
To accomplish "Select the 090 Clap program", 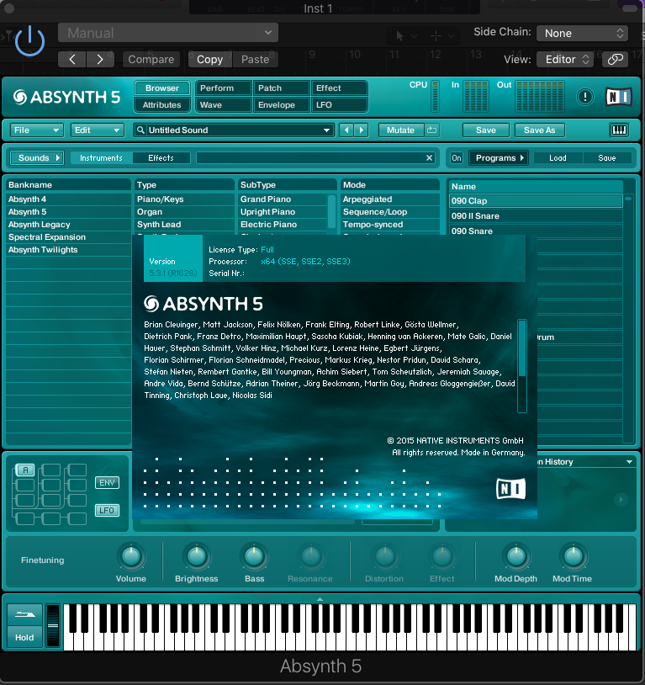I will pos(536,201).
